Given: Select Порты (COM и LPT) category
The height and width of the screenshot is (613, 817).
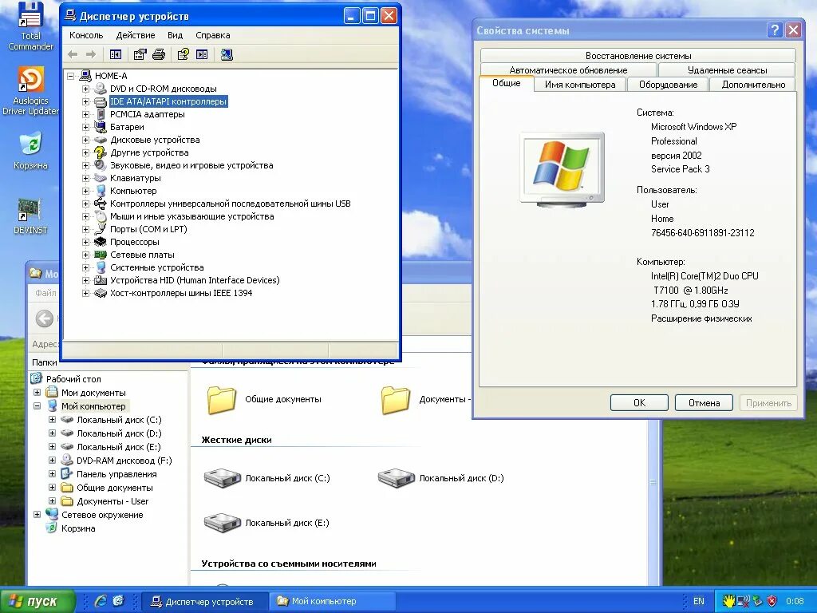Looking at the screenshot, I should tap(148, 229).
